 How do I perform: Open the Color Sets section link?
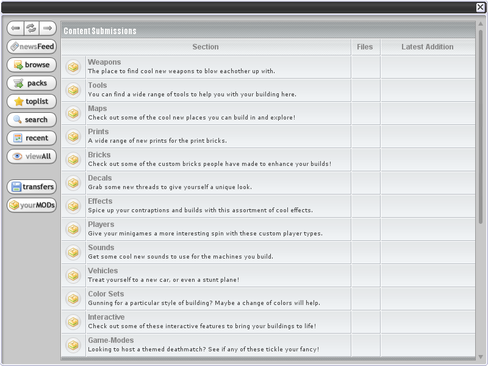click(106, 294)
